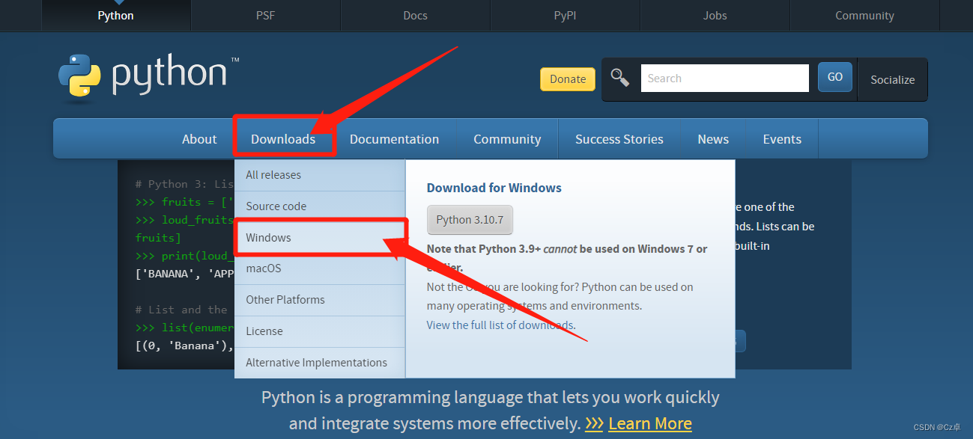This screenshot has width=973, height=439.
Task: Open the Socialize menu
Action: (x=892, y=79)
